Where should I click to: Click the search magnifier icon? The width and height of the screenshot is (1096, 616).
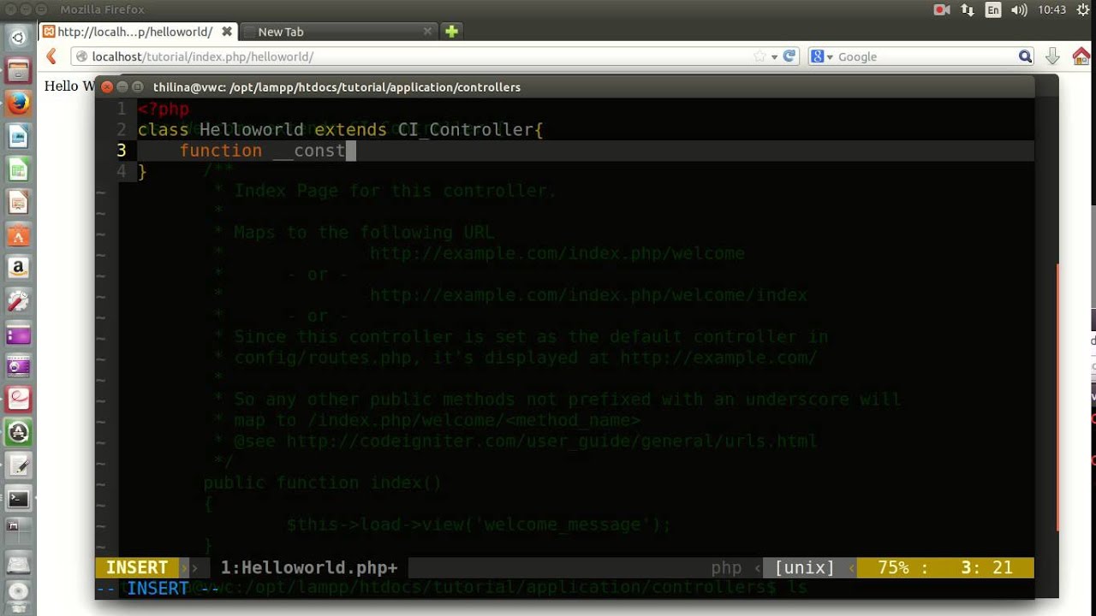[x=1025, y=56]
